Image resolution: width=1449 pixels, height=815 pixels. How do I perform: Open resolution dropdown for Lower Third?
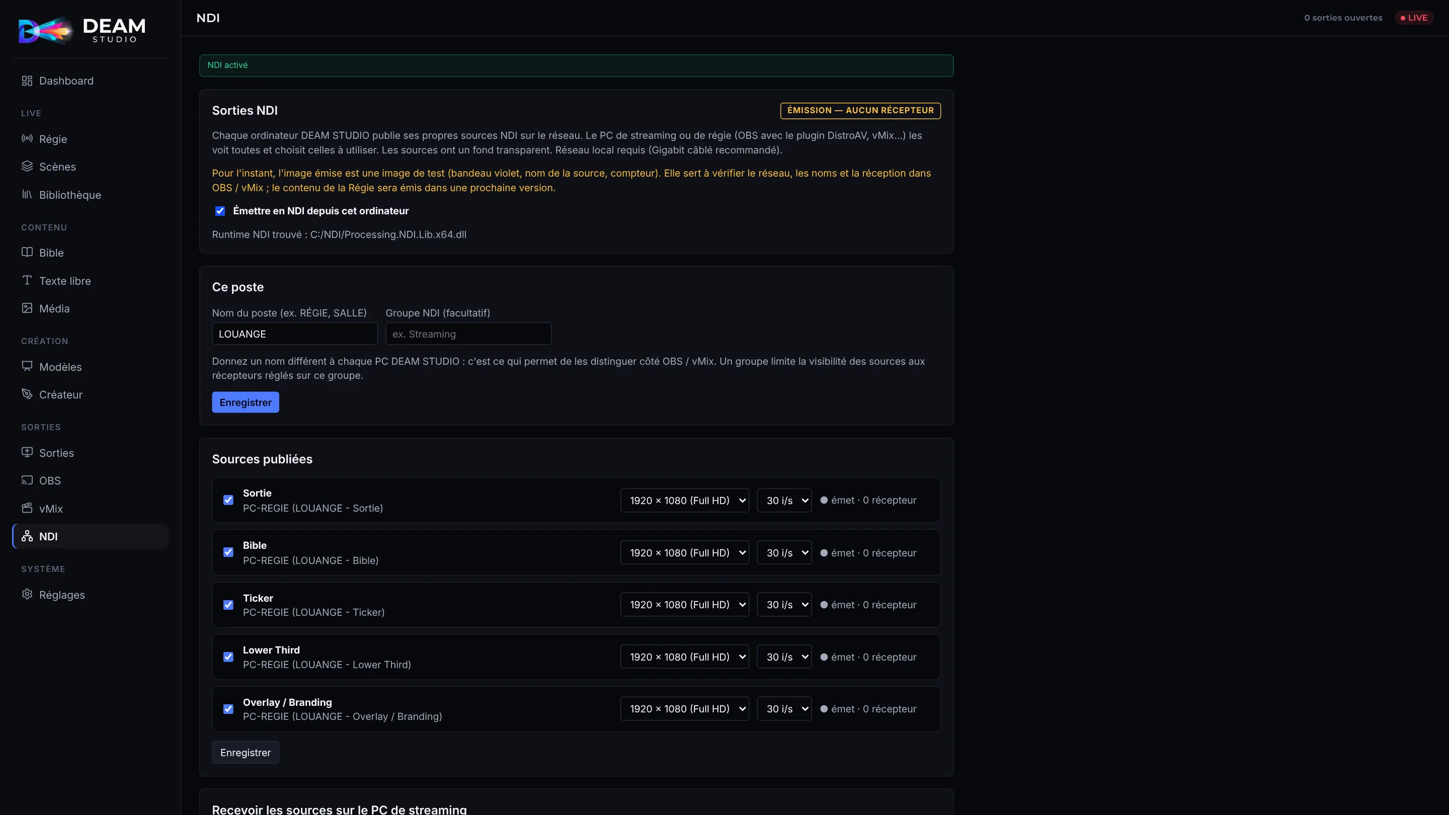tap(685, 657)
